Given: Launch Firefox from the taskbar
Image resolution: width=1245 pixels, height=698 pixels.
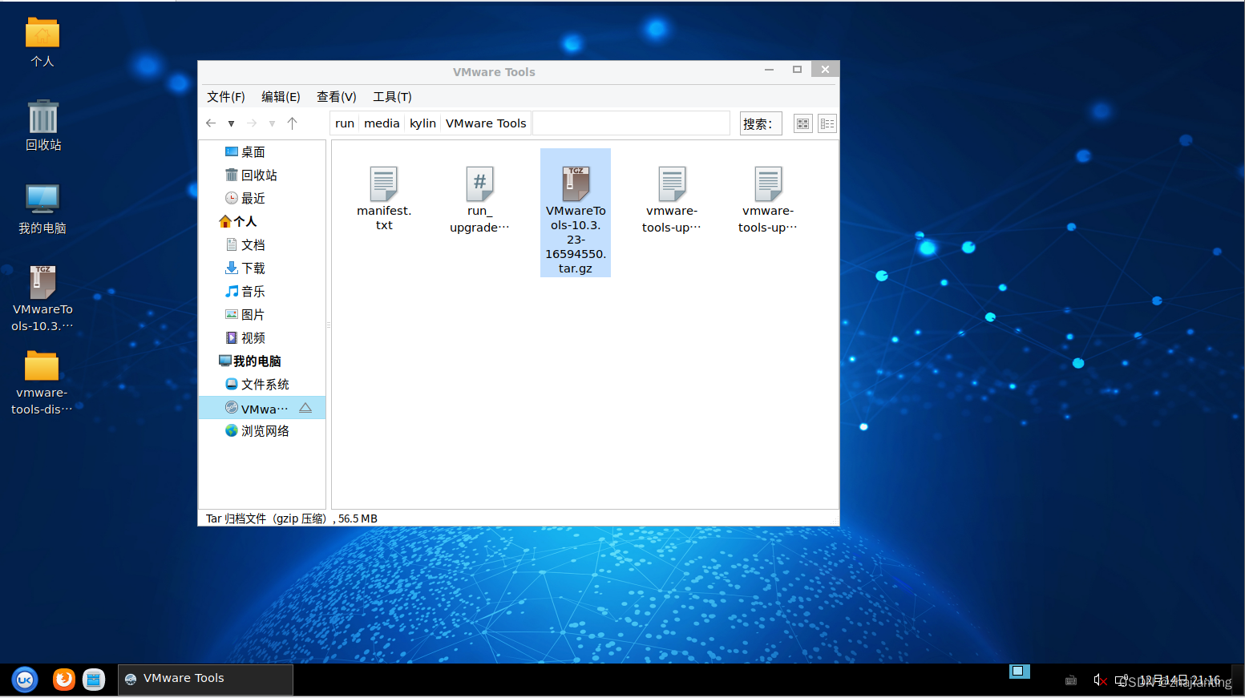Looking at the screenshot, I should [64, 680].
